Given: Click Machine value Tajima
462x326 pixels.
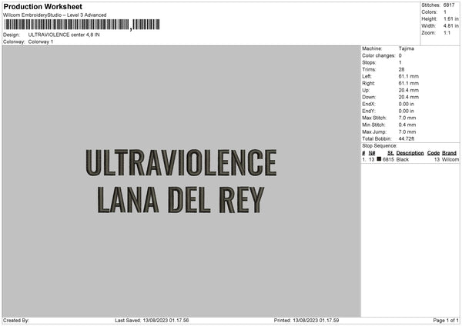Looking at the screenshot, I should pos(407,48).
